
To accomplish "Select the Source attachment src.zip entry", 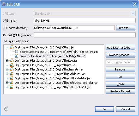I will 59,52.
